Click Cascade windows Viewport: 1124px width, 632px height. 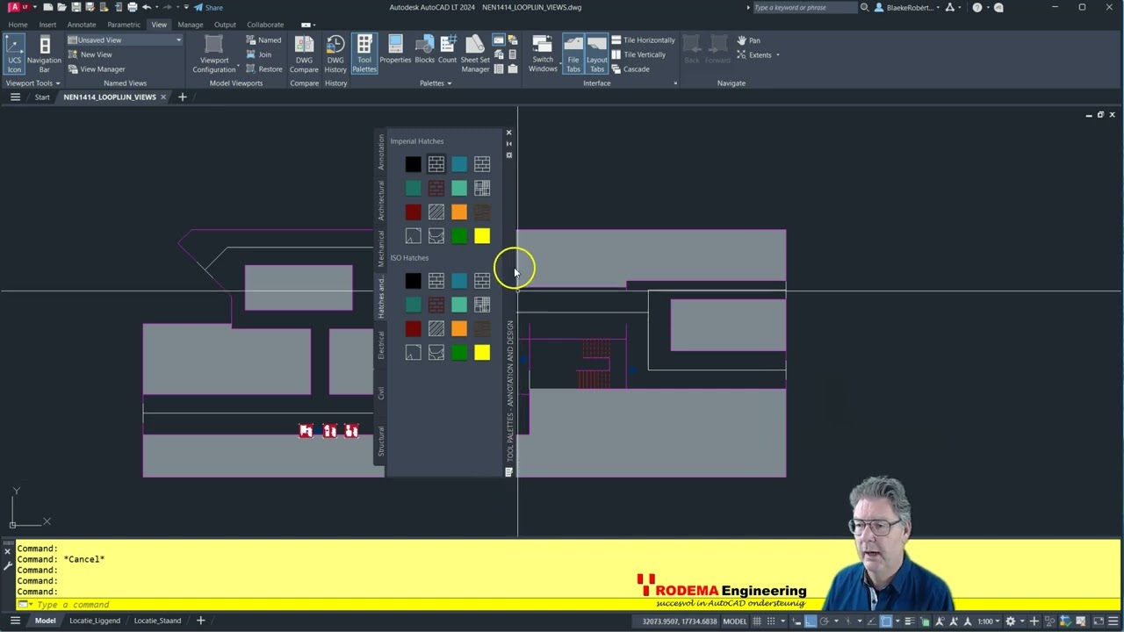pyautogui.click(x=630, y=69)
